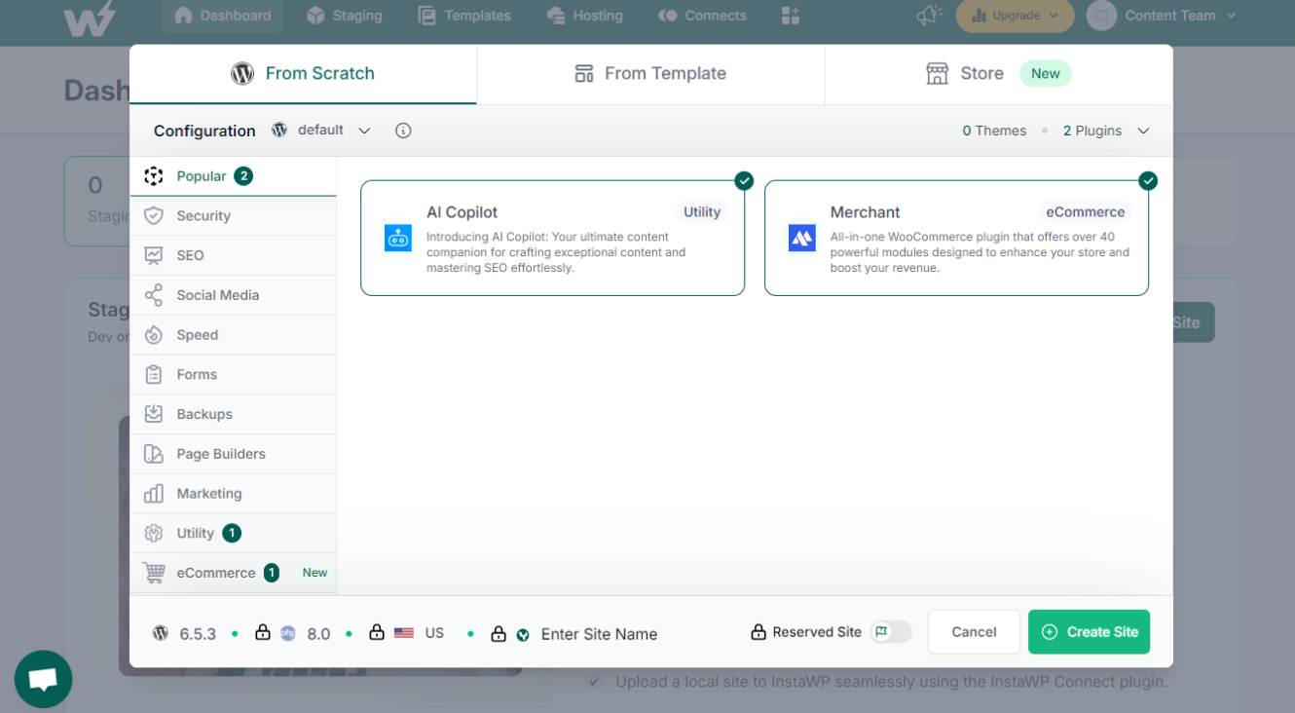Switch to the From Scratch tab
This screenshot has height=713, width=1295.
(x=303, y=74)
